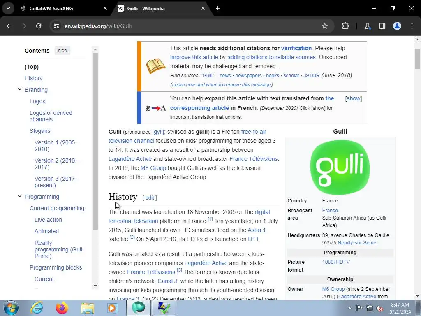Image resolution: width=421 pixels, height=316 pixels.
Task: Launch Internet Explorer from taskbar
Action: coord(37,308)
